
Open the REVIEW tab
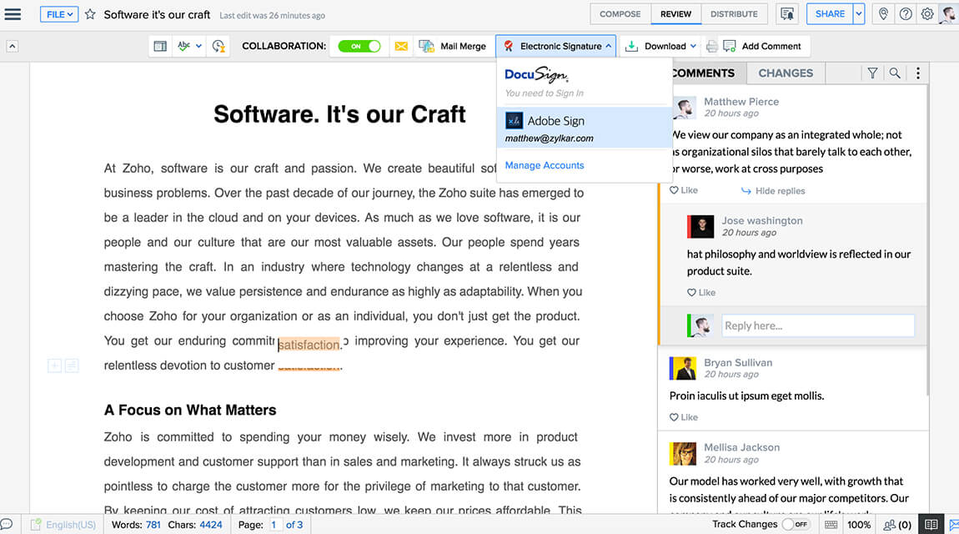pos(675,13)
